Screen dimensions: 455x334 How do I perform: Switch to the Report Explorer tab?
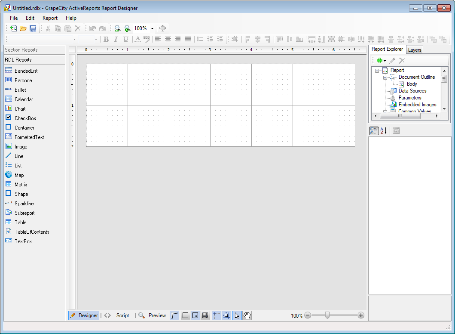pos(387,49)
